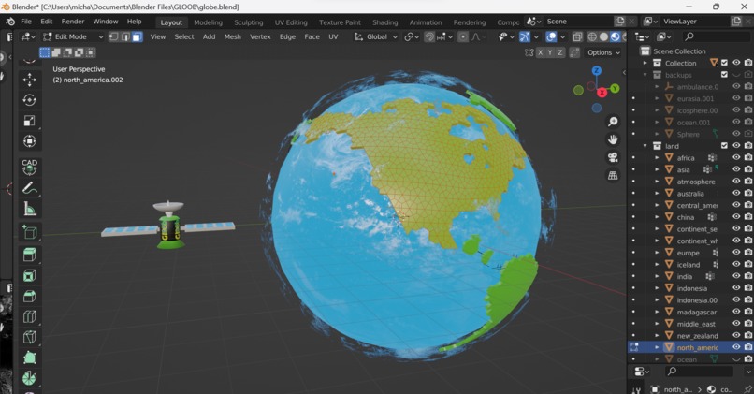Hide north_americ object with its eye icon

coord(736,347)
